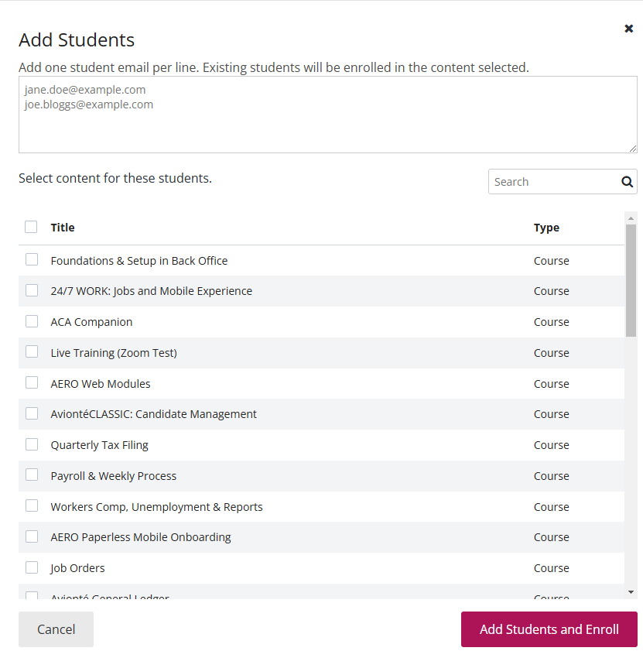Viewport: 643px width, 651px height.
Task: Click the Cancel button
Action: coord(56,629)
